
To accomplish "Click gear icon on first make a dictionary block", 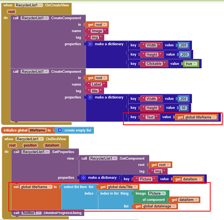I will pos(90,44).
